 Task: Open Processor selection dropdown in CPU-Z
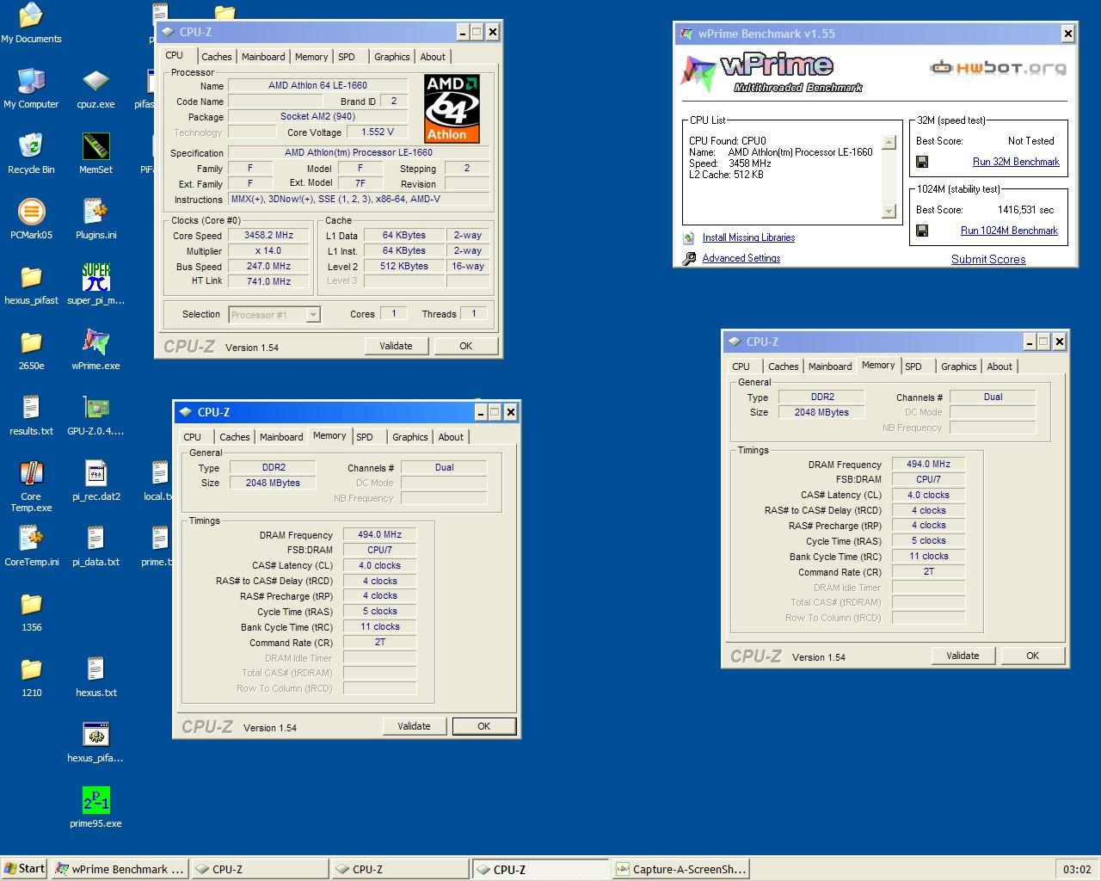[x=275, y=315]
